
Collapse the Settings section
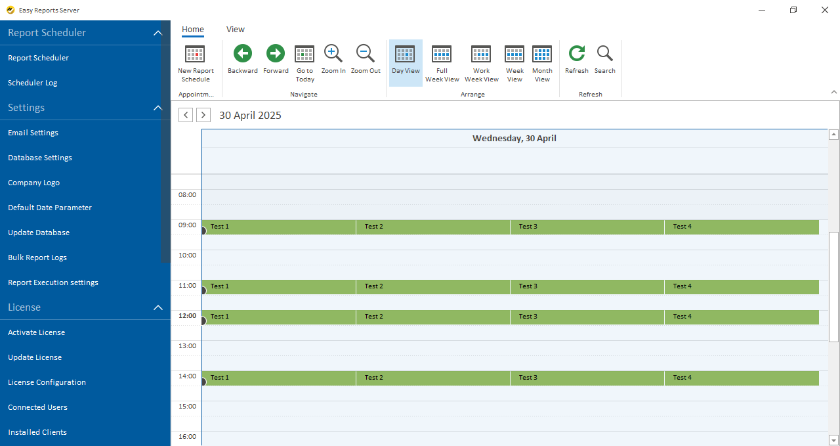[157, 108]
